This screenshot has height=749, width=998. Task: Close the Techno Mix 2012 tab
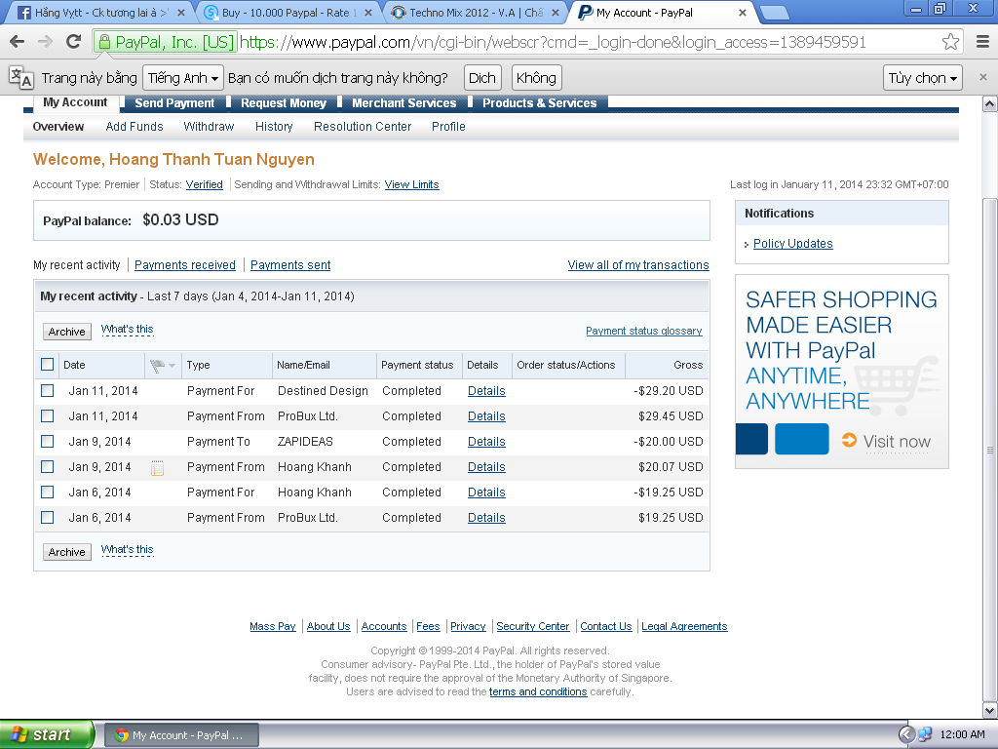(x=555, y=13)
